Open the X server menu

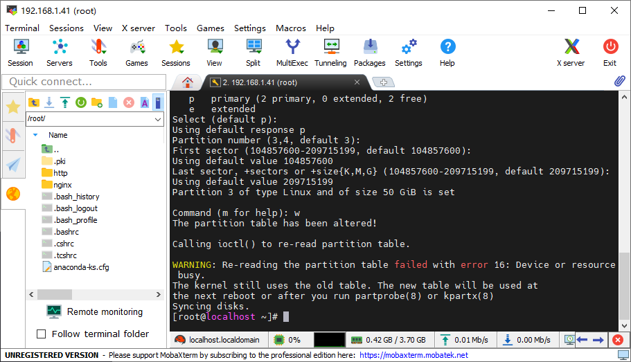click(x=139, y=28)
